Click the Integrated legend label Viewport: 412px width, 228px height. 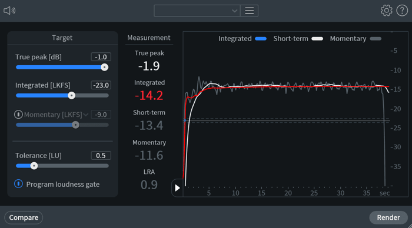[x=235, y=39]
